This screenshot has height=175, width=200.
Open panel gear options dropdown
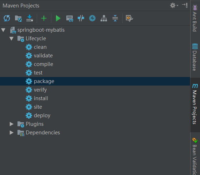tap(174, 5)
